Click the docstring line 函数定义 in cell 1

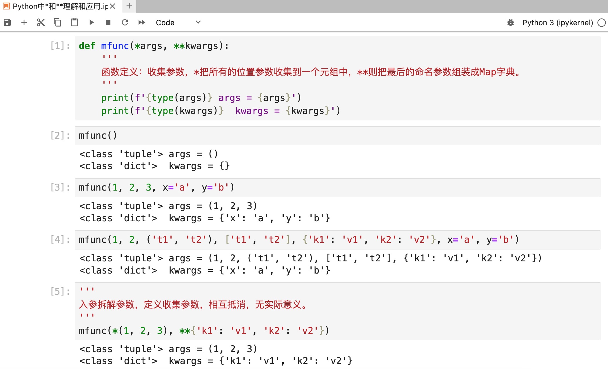pos(312,72)
